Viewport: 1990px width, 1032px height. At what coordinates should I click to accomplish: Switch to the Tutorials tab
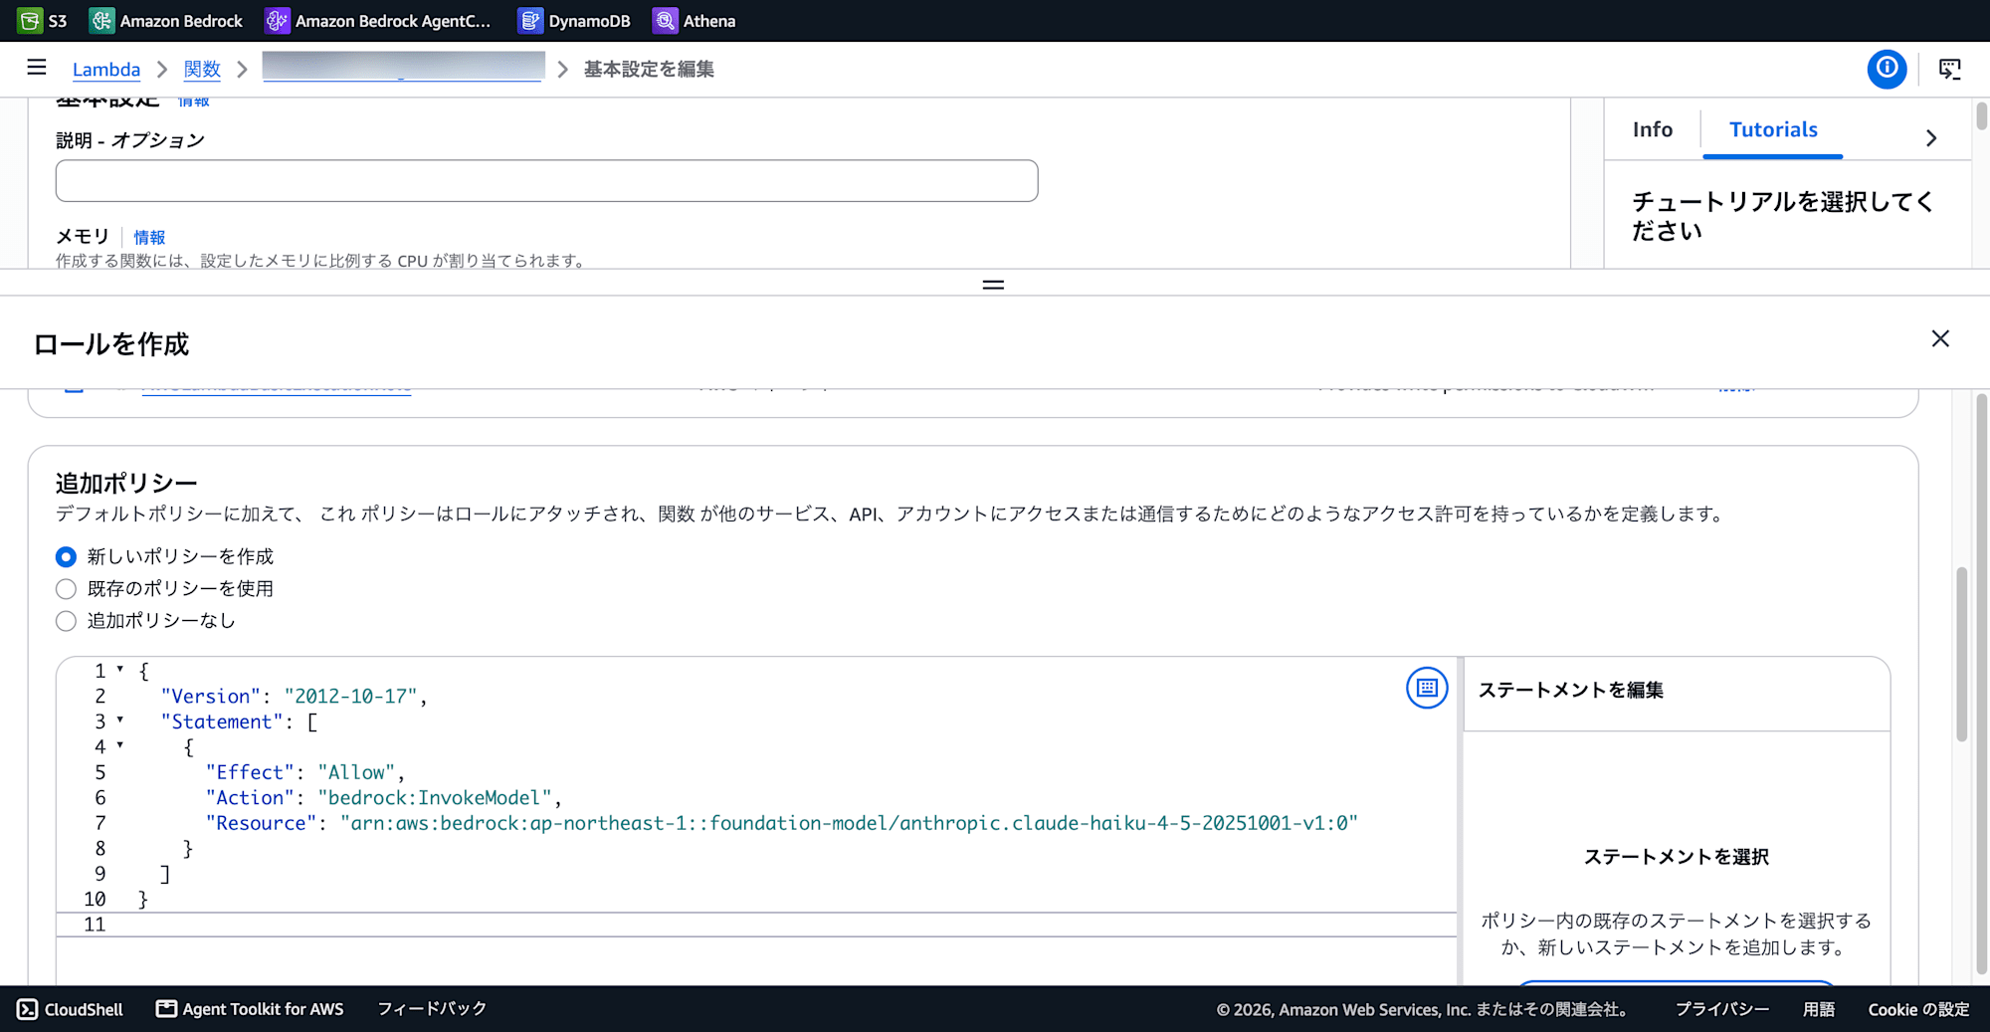pos(1773,129)
